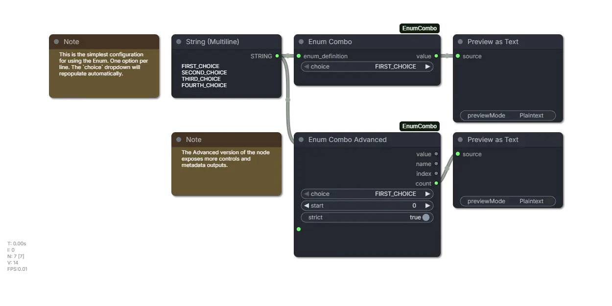Select the Enum Combo Advanced node by its title
612x306 pixels.
348,140
